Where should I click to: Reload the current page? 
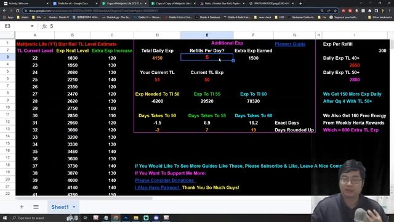click(17, 11)
